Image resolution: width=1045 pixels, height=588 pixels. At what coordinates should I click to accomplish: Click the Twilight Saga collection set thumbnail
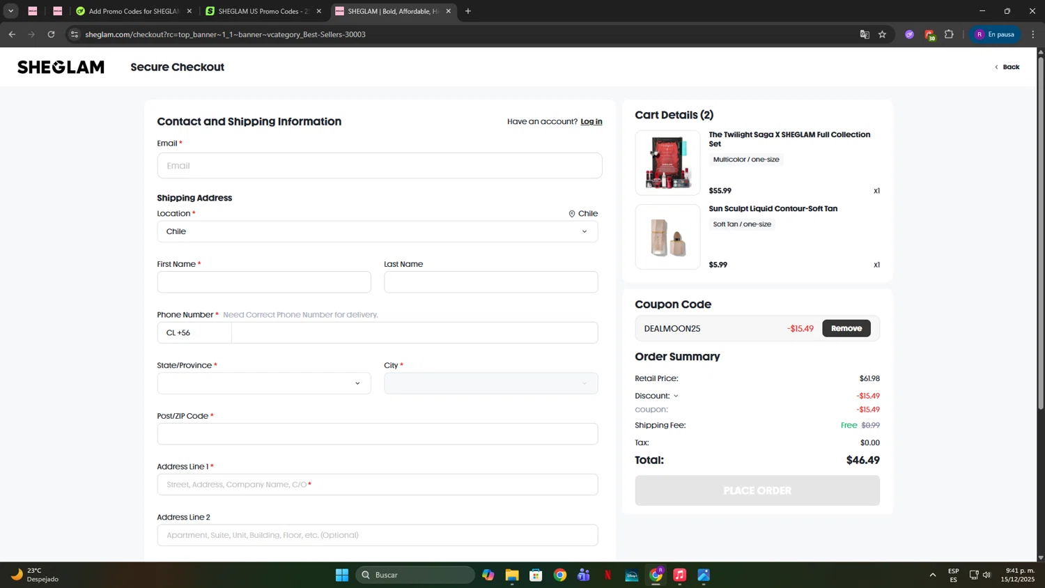[667, 163]
